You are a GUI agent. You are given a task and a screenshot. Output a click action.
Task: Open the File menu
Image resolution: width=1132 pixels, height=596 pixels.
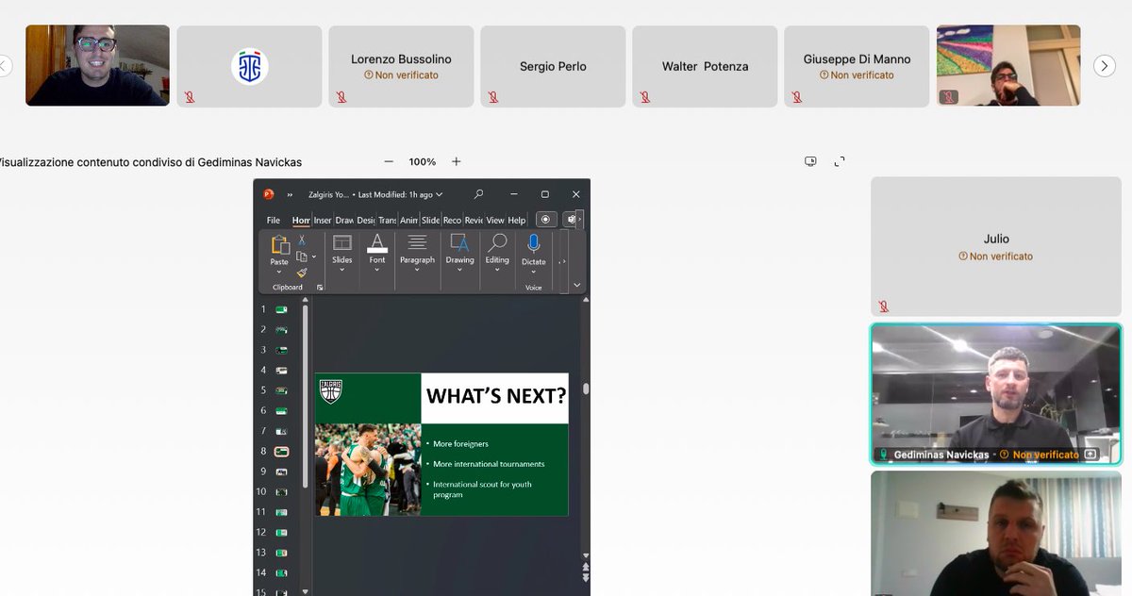[x=274, y=221]
